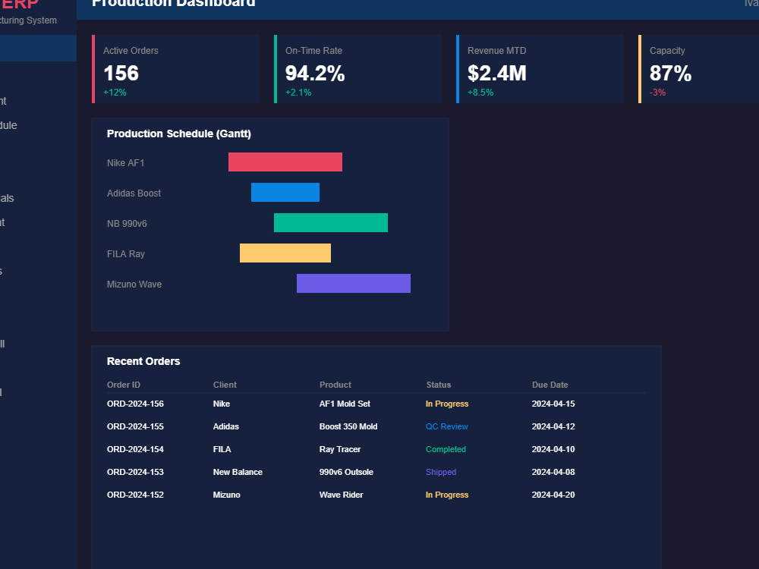The width and height of the screenshot is (759, 569).
Task: Click the Ray Tracer product cell
Action: click(340, 449)
